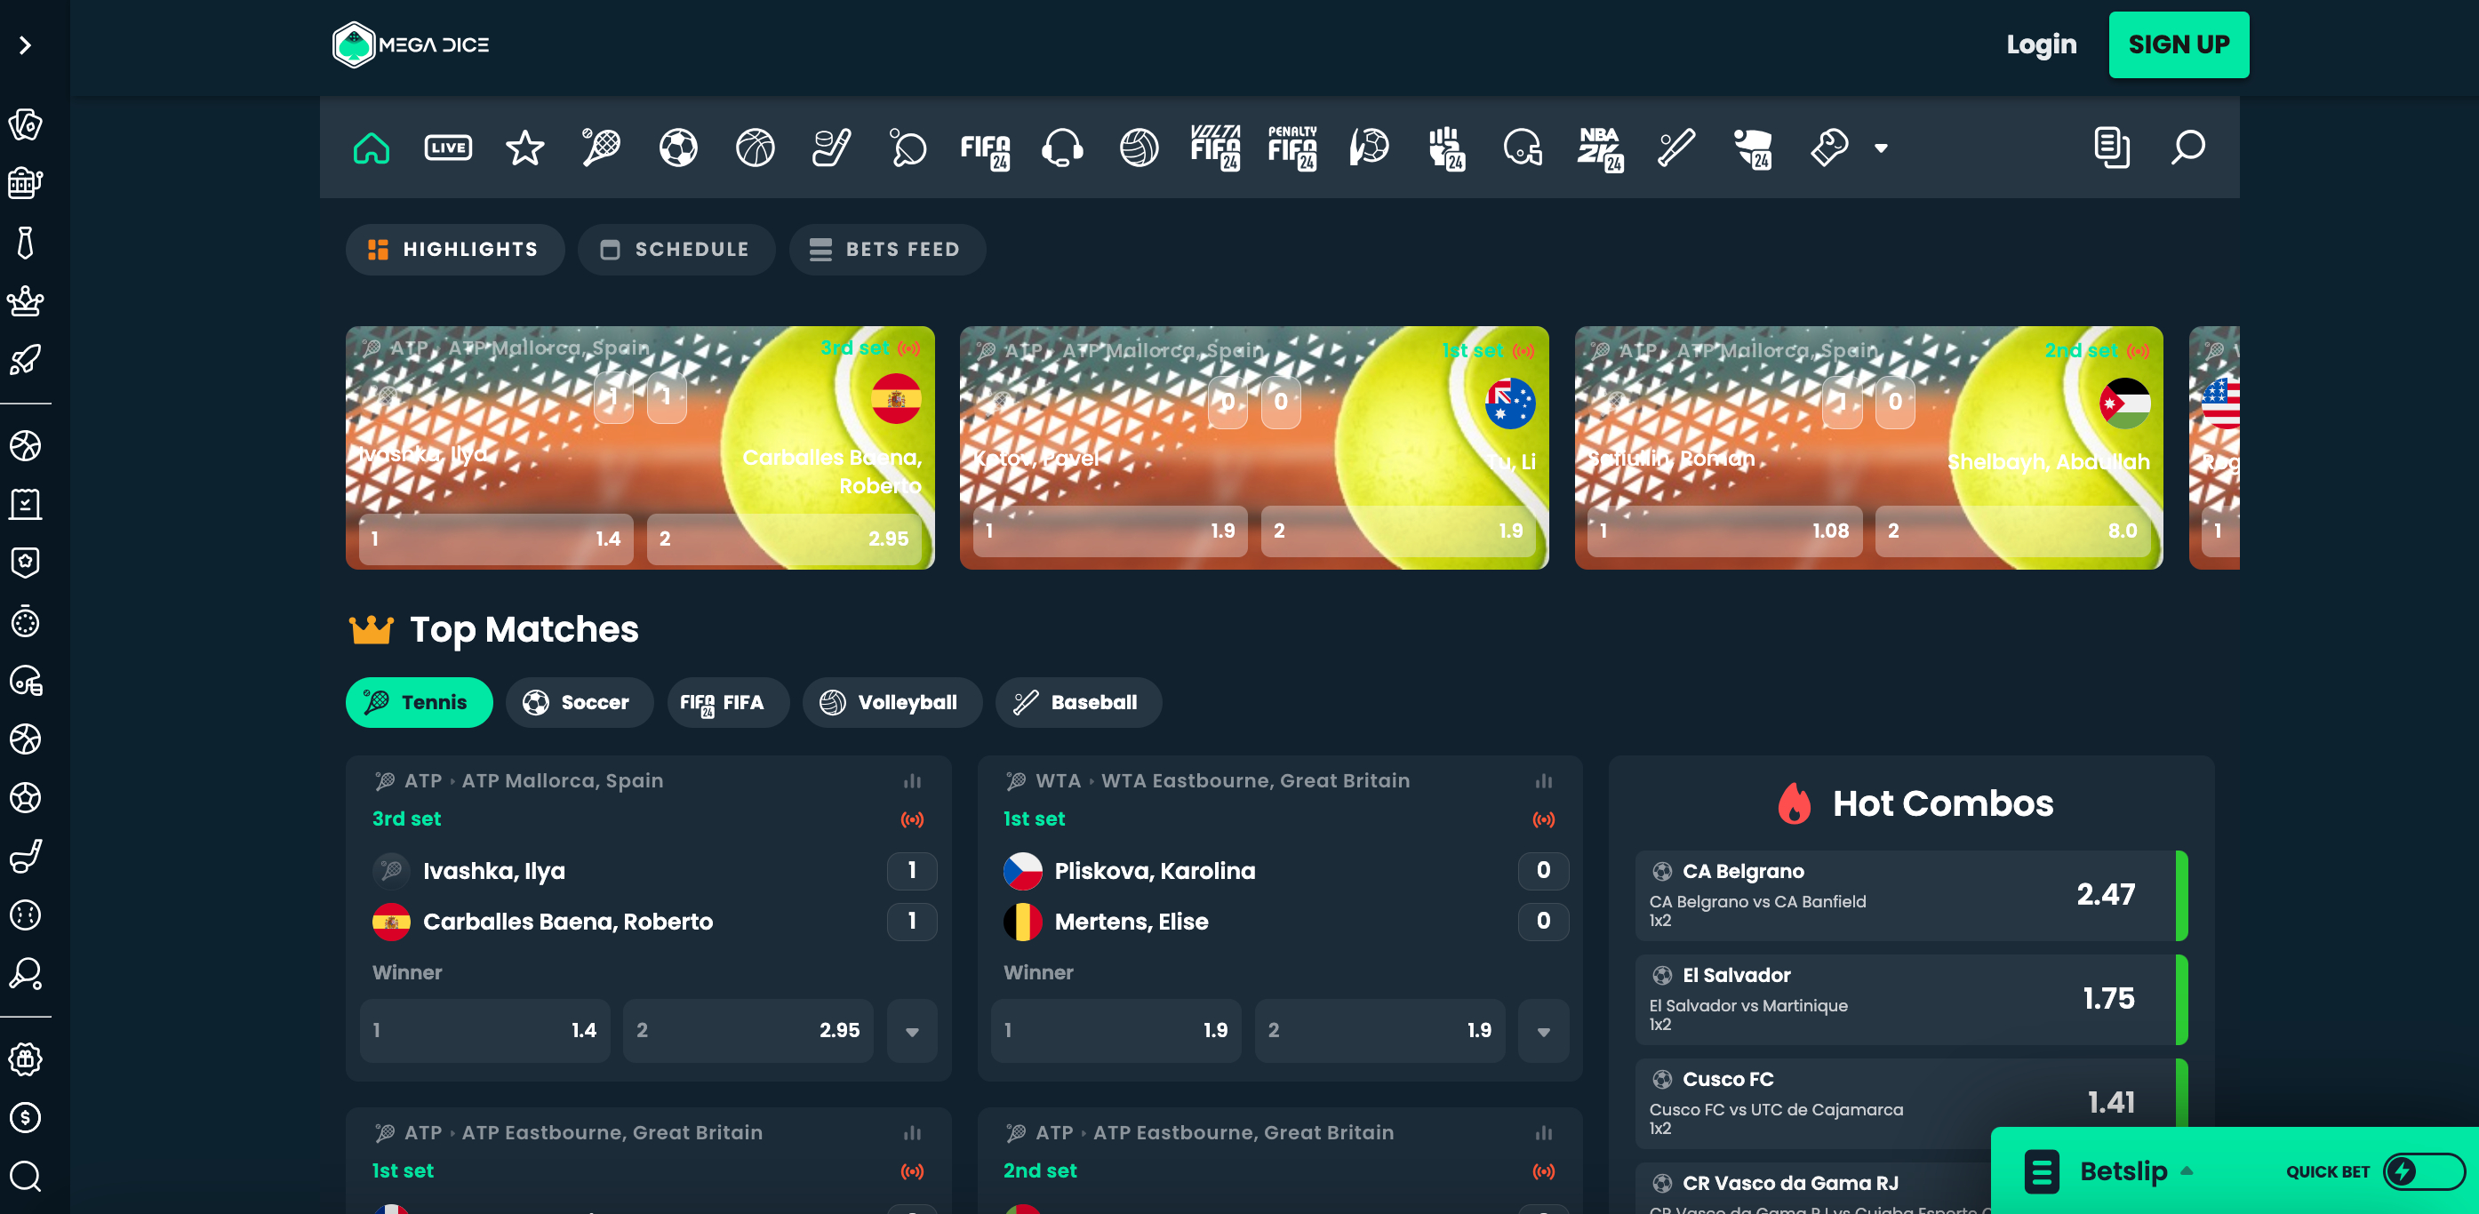Select the volleyball icon in sports bar
Image resolution: width=2479 pixels, height=1214 pixels.
(1139, 148)
